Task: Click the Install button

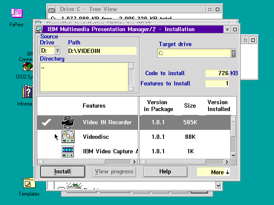Action: coord(63,172)
